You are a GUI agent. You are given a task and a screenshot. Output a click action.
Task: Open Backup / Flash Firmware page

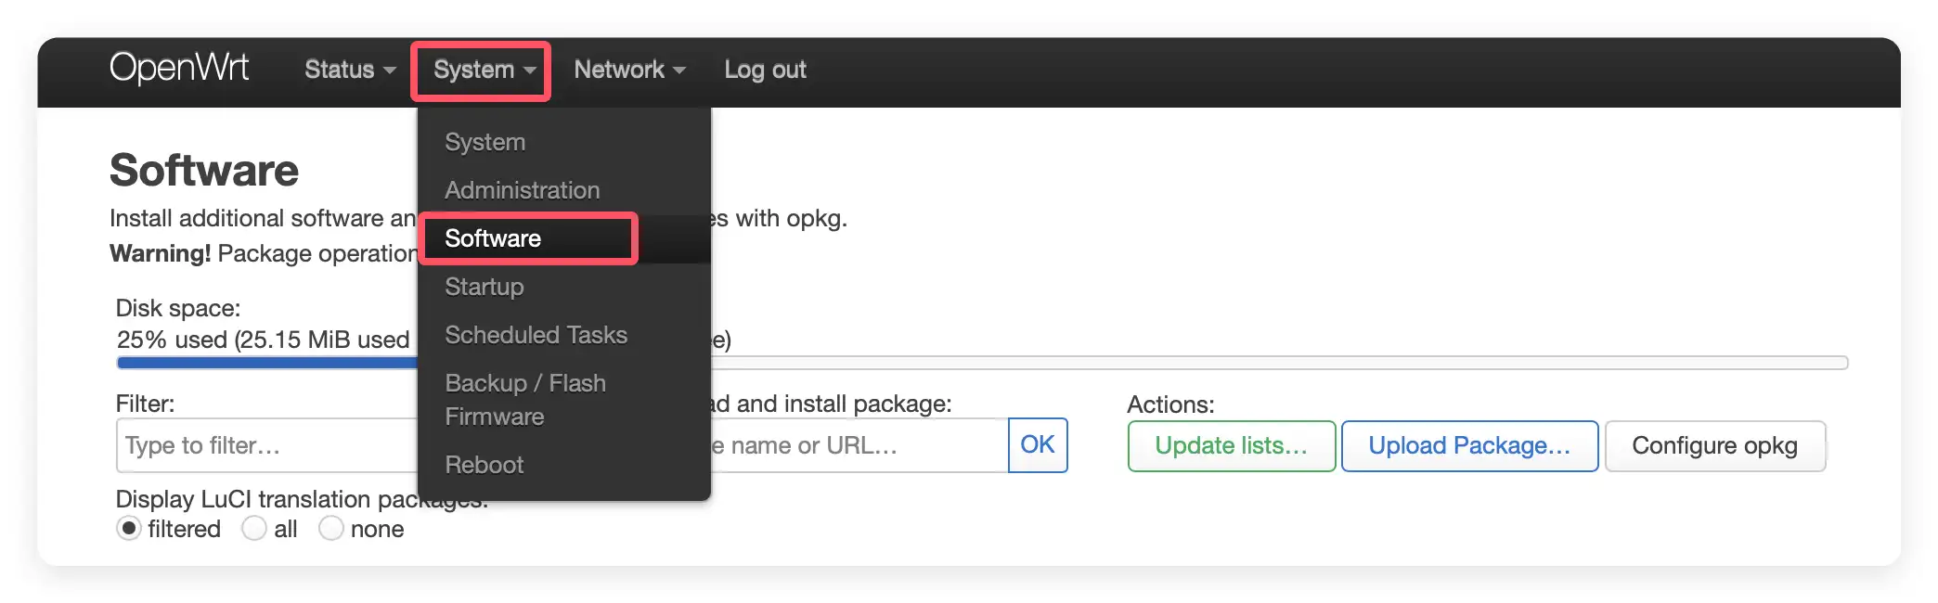pos(564,400)
